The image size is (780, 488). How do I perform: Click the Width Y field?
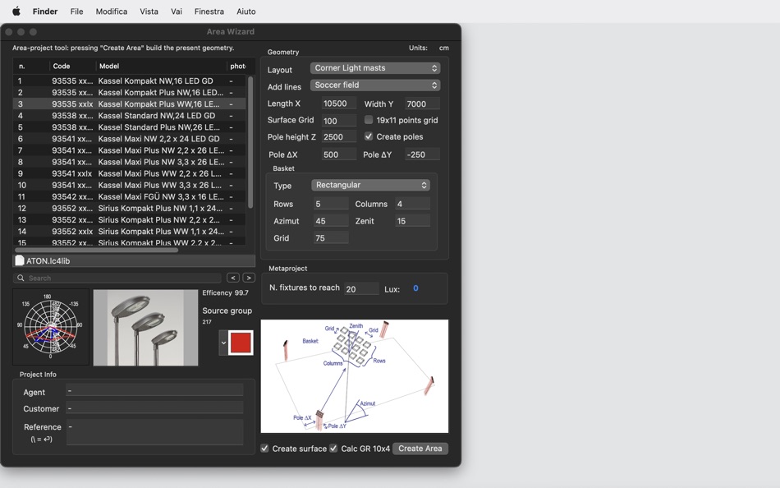(x=422, y=104)
